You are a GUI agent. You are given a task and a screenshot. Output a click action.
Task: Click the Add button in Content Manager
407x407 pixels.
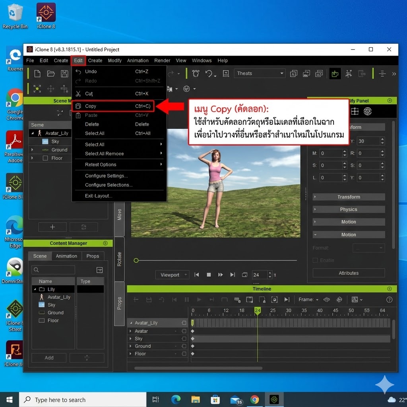coord(49,358)
